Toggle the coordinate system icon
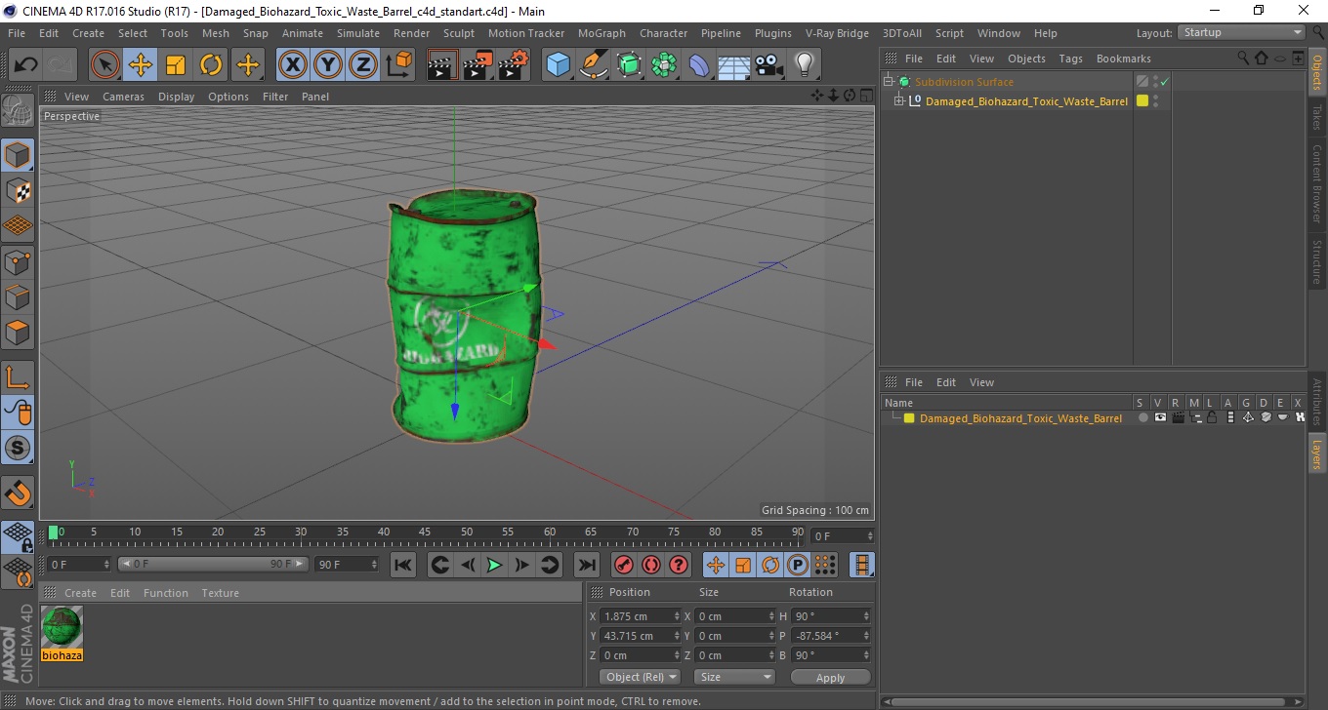1328x710 pixels. [x=398, y=65]
